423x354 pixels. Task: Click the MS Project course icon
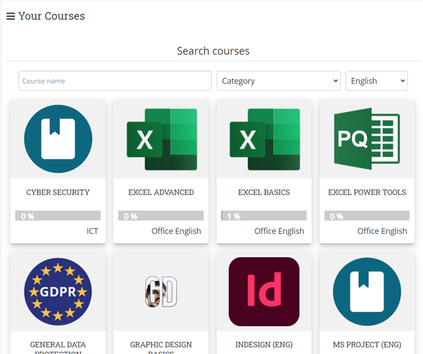pos(367,291)
